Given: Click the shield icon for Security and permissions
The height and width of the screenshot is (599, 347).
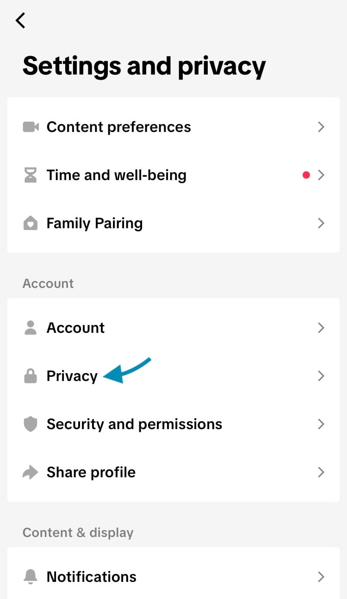Looking at the screenshot, I should coord(31,424).
